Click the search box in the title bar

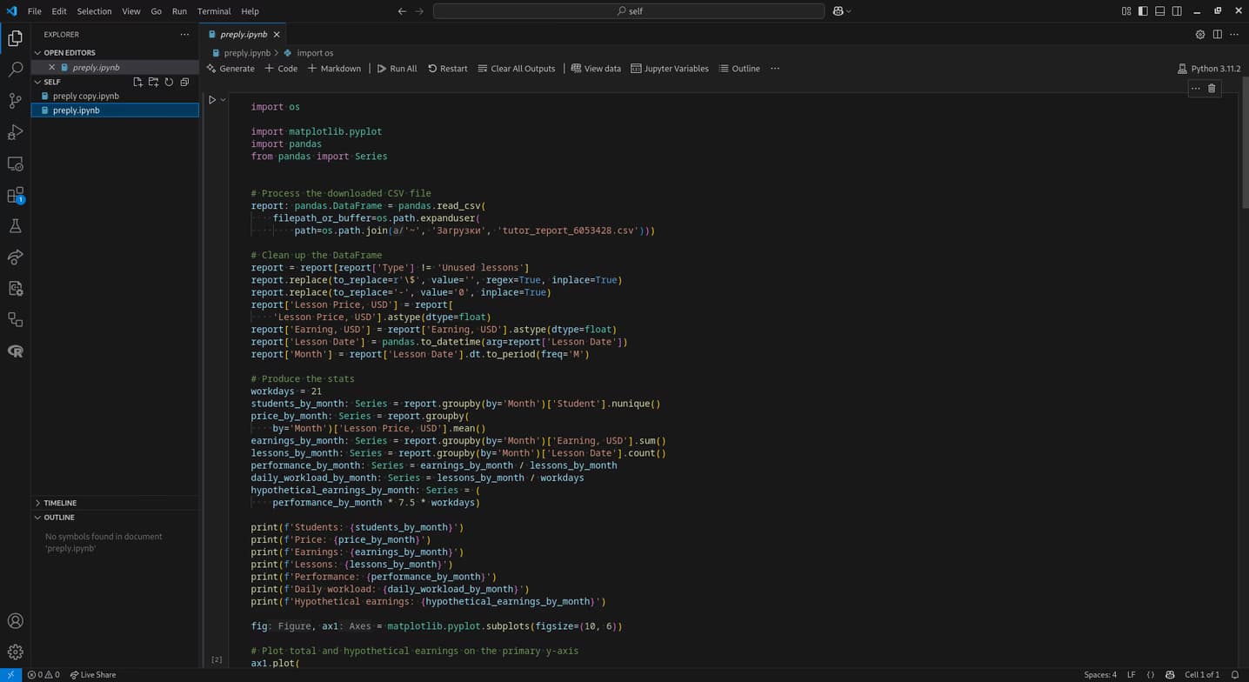628,11
